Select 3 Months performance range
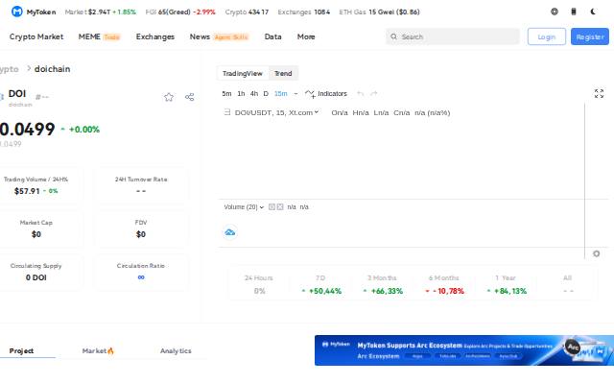 382,284
